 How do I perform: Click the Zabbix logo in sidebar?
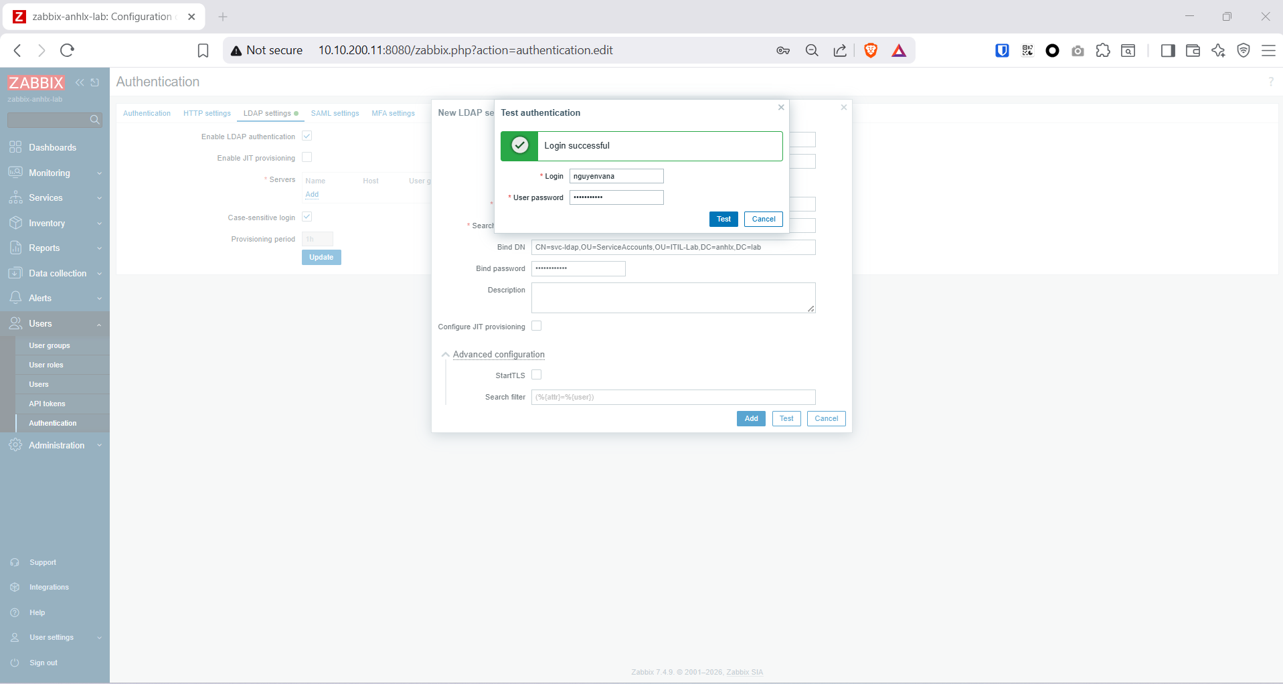click(x=36, y=83)
